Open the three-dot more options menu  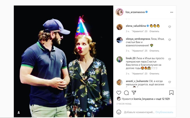click(172, 12)
